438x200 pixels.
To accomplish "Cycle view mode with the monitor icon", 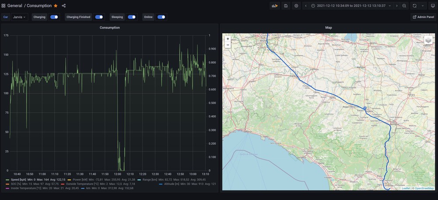I will 433,6.
